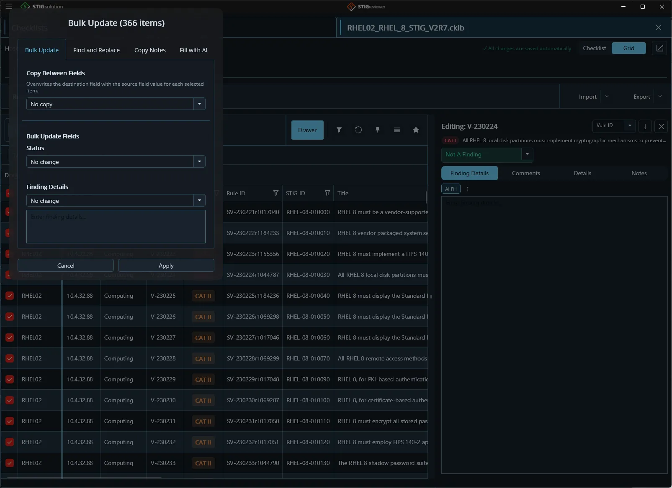Click the Apply button in Bulk Update

(x=166, y=266)
